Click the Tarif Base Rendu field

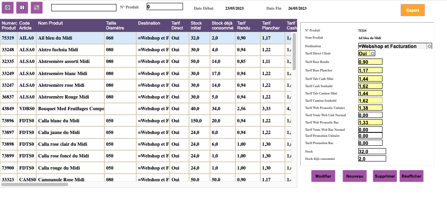click(370, 62)
